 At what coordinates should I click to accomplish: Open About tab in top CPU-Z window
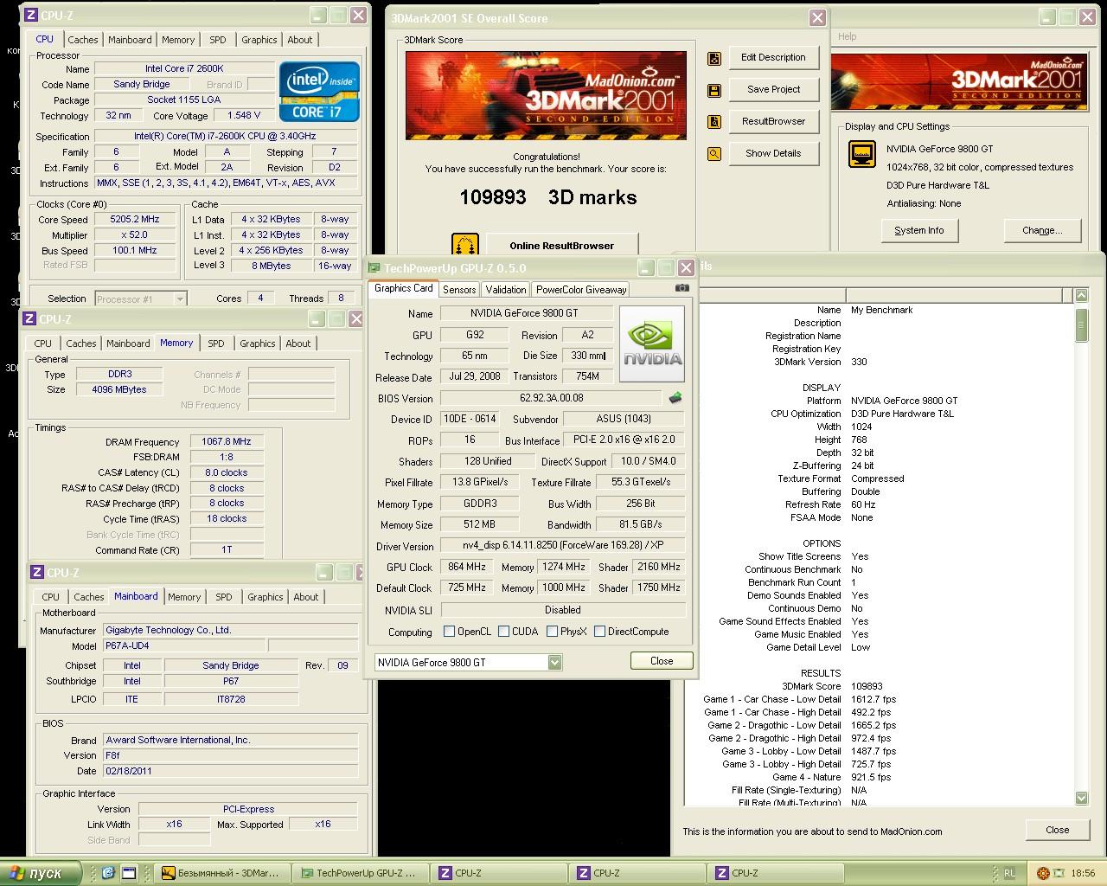coord(300,40)
